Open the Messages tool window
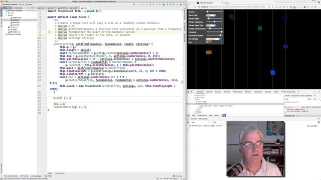 [37, 176]
